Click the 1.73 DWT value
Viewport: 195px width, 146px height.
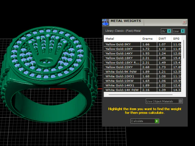[162, 67]
